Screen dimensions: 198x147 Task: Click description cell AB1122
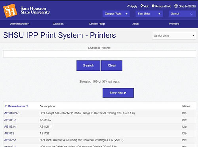tap(44, 133)
